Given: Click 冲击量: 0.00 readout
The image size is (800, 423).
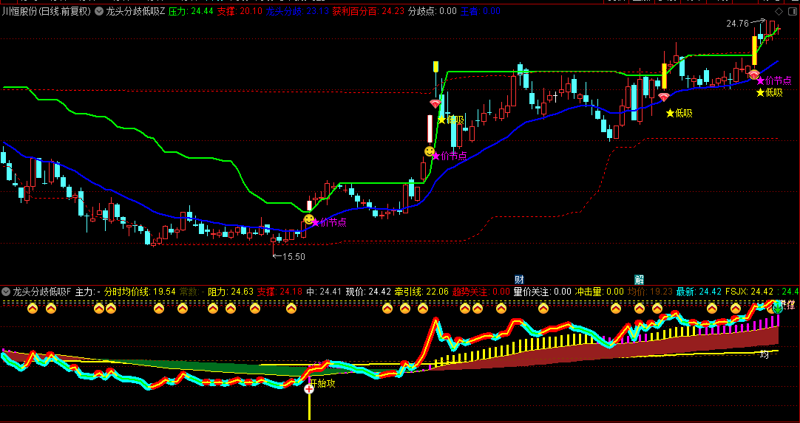Looking at the screenshot, I should pos(600,292).
